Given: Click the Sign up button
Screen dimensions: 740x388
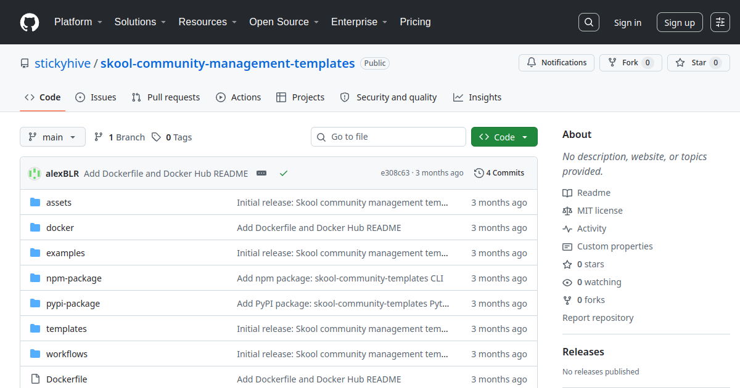Looking at the screenshot, I should [680, 22].
